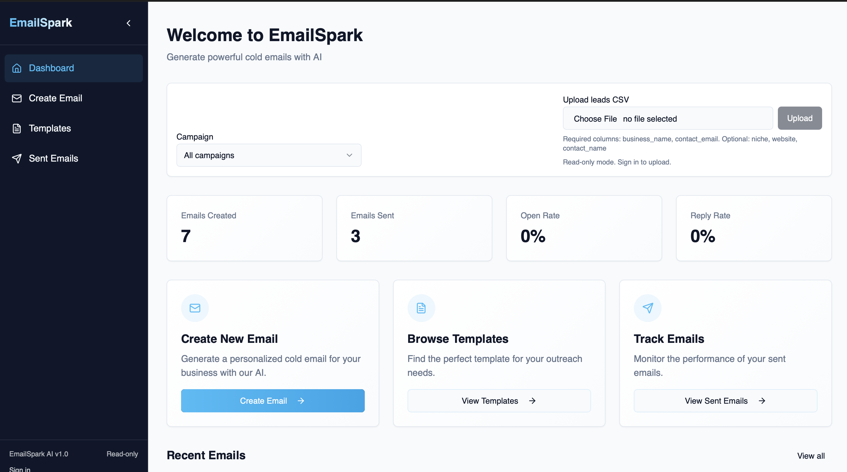The image size is (847, 472).
Task: Collapse the sidebar using the left chevron
Action: [128, 23]
